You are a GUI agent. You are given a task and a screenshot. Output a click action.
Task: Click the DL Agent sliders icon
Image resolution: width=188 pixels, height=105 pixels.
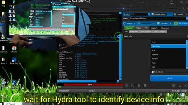pyautogui.click(x=158, y=23)
